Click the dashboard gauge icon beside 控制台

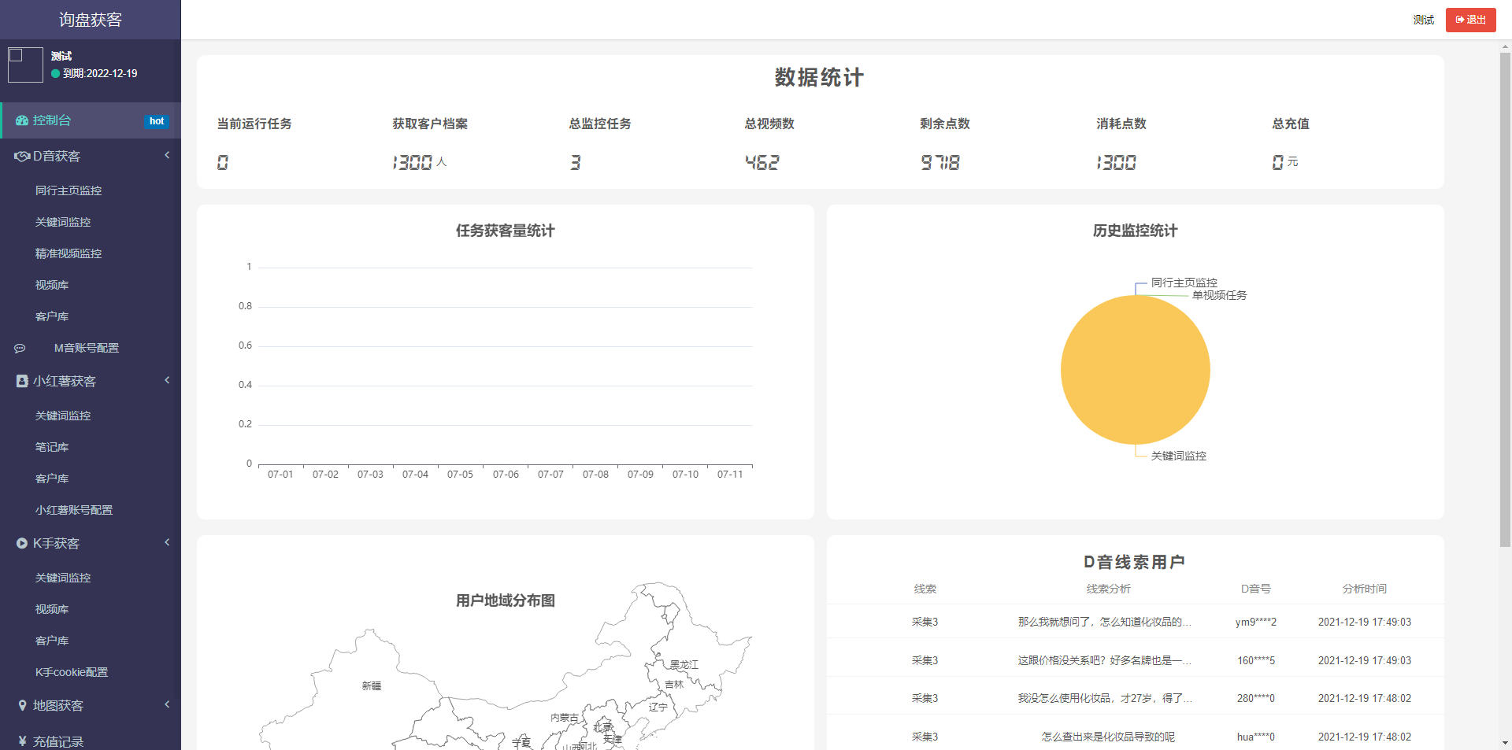click(21, 120)
